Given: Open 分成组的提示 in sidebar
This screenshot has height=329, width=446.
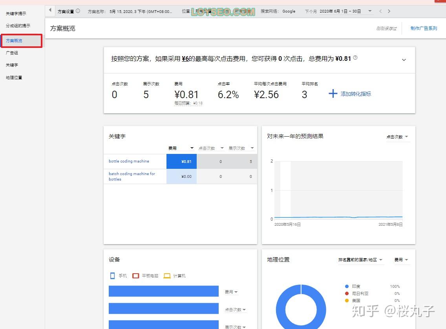Looking at the screenshot, I should click(18, 26).
